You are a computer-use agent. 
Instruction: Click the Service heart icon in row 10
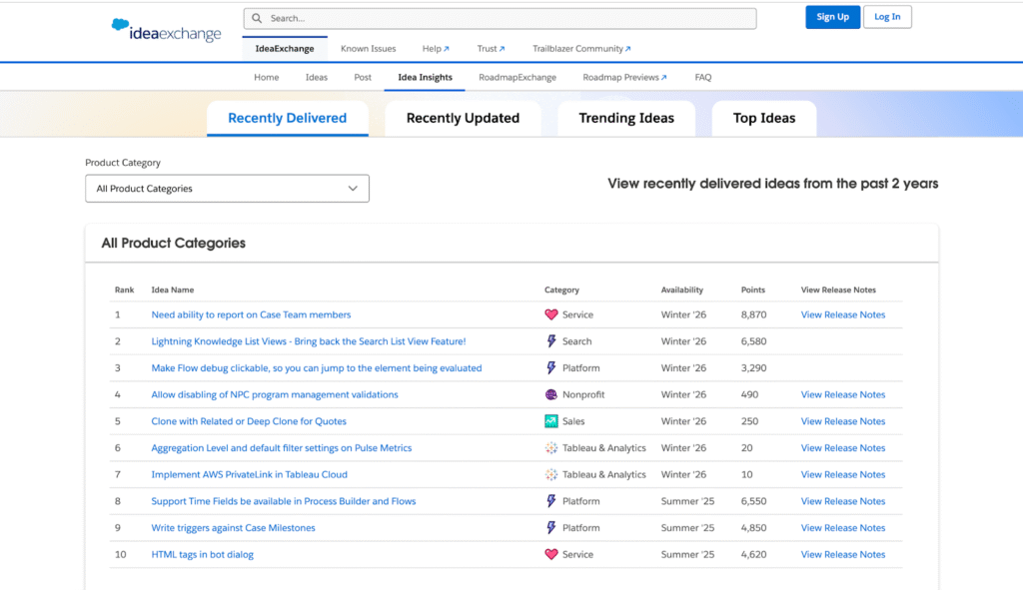[551, 554]
